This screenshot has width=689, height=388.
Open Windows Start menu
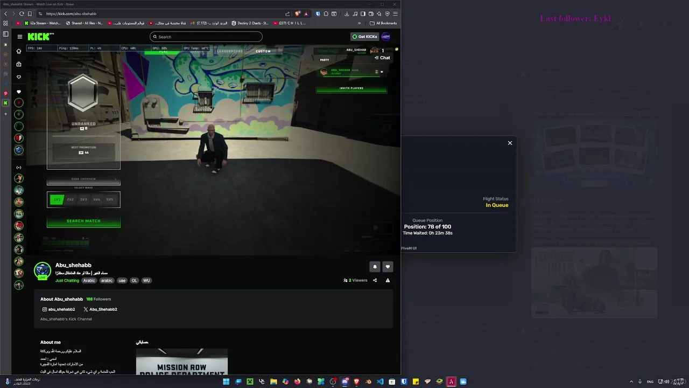coord(226,382)
